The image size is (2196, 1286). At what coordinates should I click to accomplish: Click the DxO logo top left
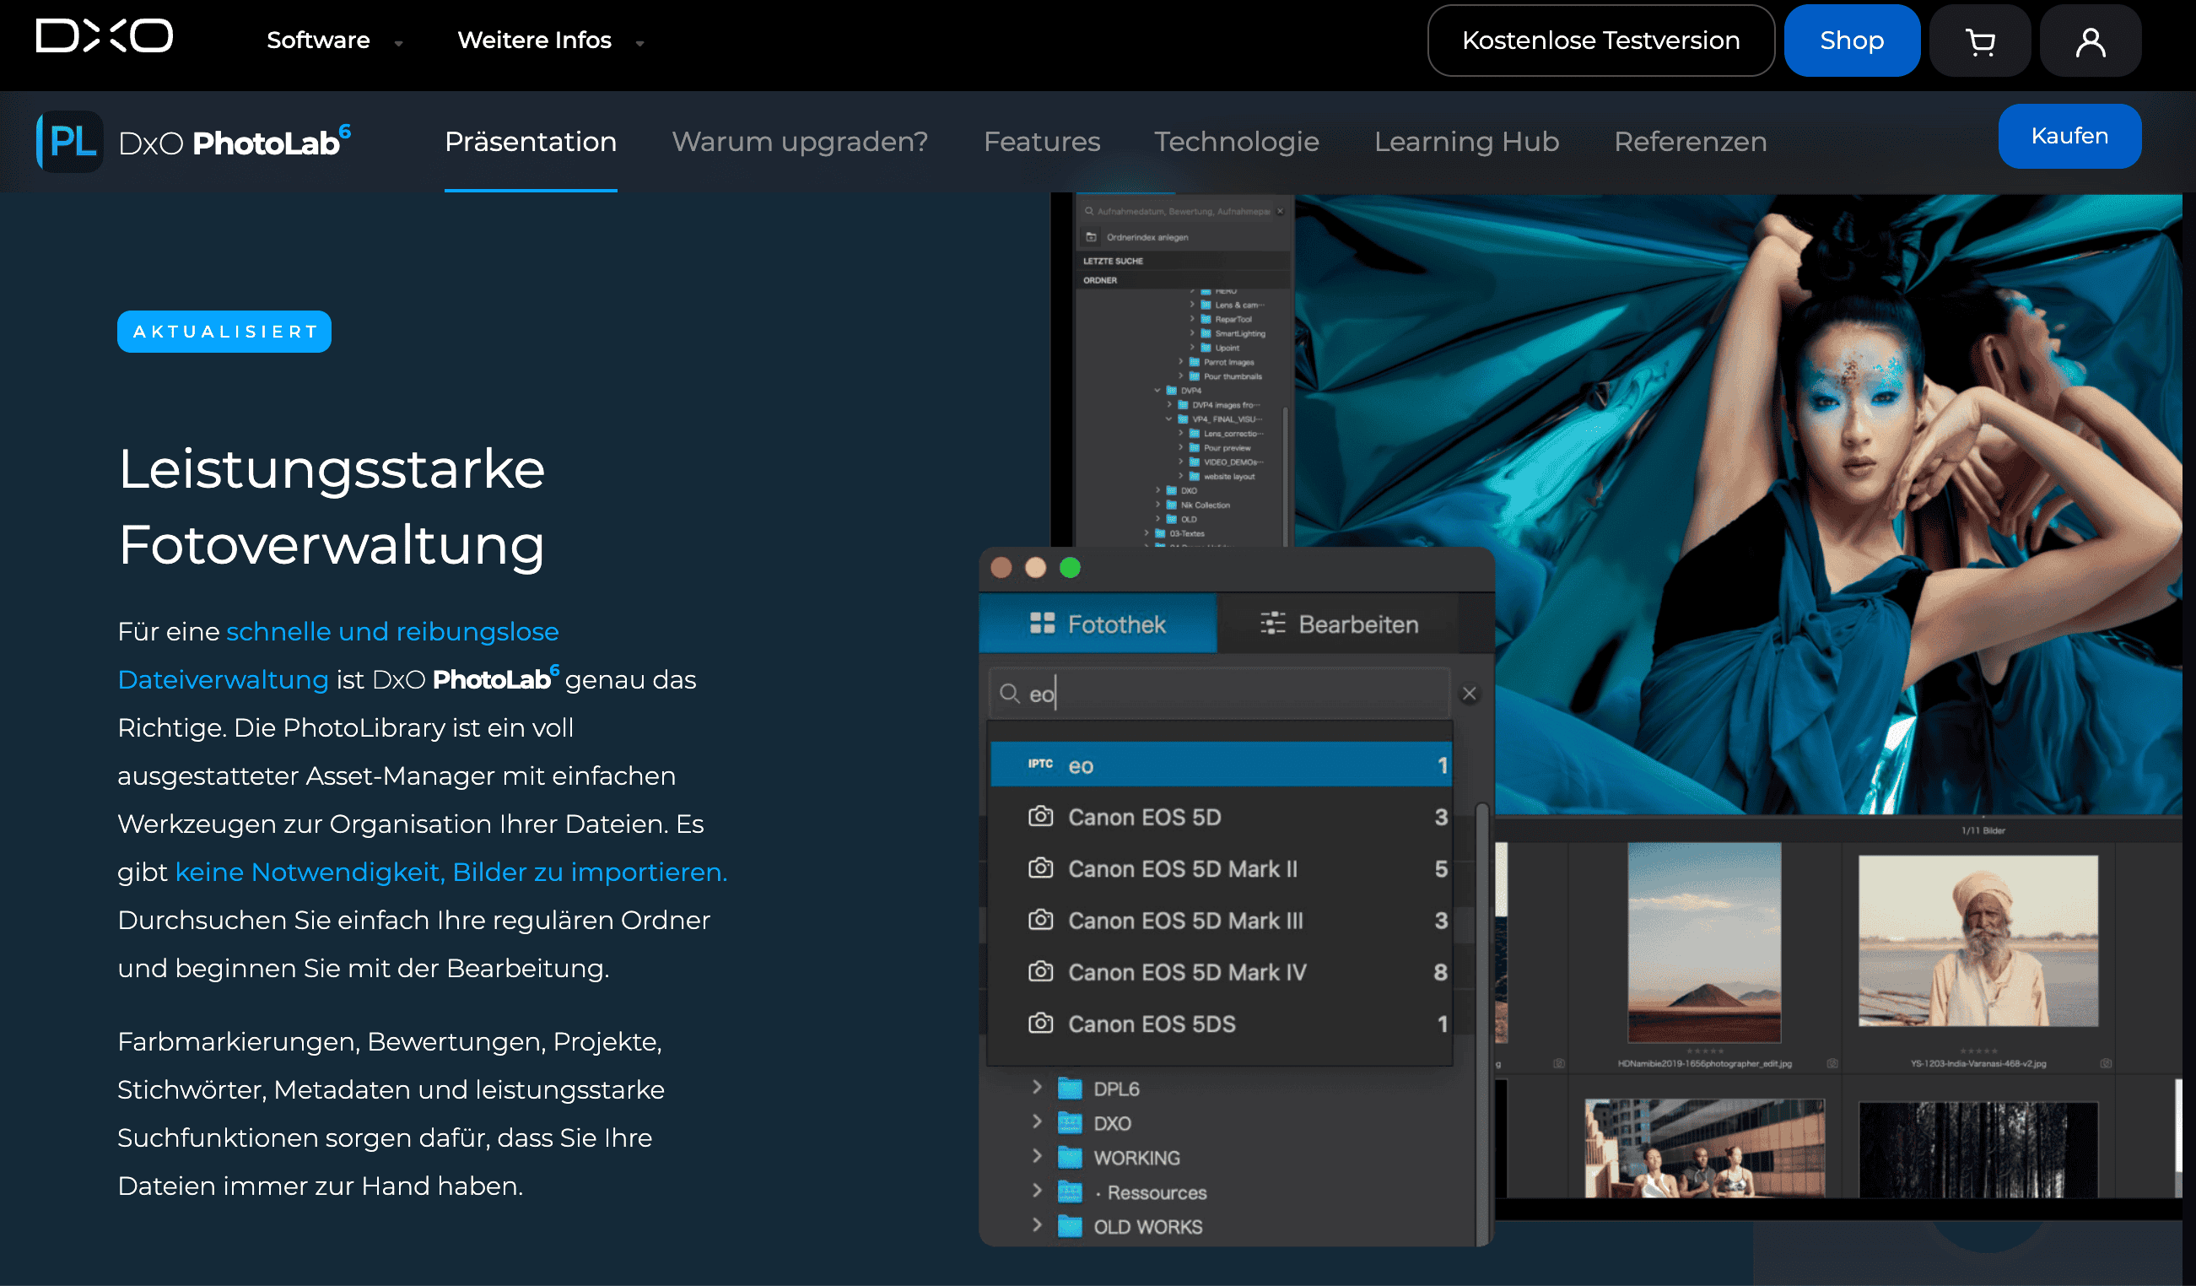[x=103, y=36]
